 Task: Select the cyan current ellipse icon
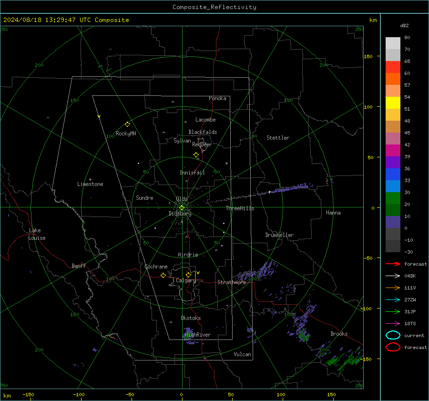(x=393, y=335)
